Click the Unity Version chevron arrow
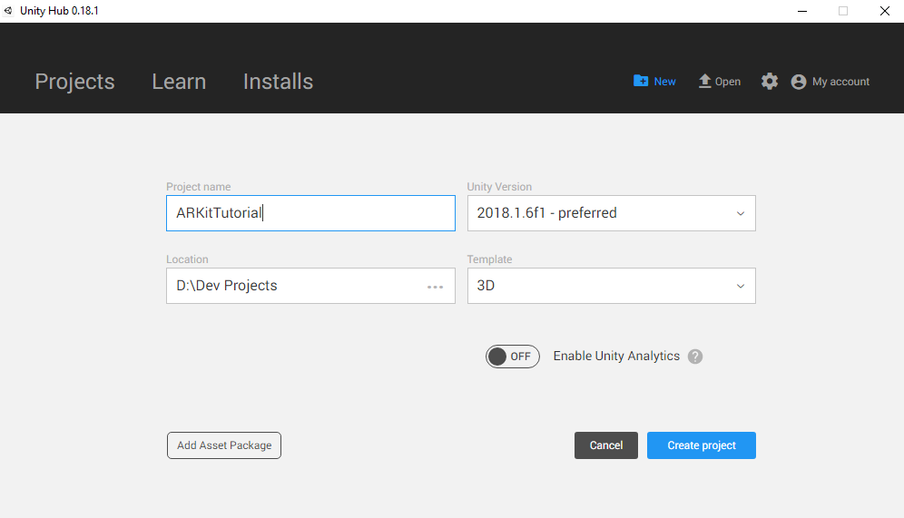The image size is (904, 518). [741, 214]
